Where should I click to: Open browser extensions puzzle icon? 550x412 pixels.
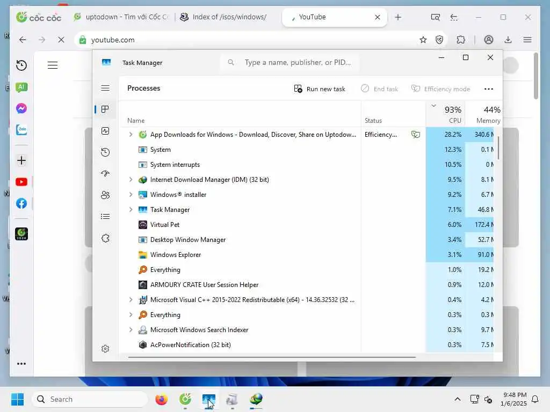point(461,40)
